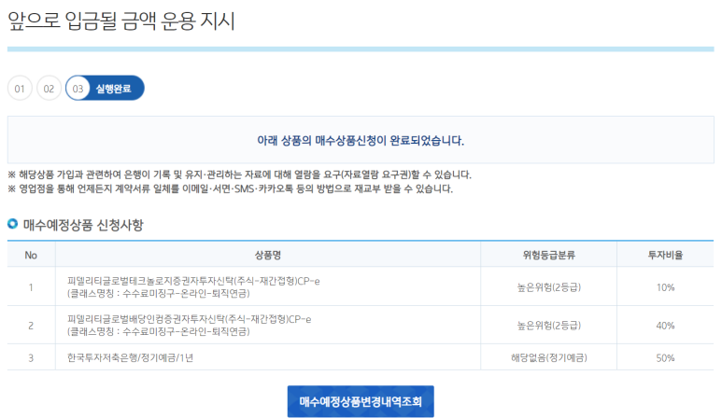Click 높은위험(2등급) in the 40% row
722x418 pixels.
(549, 326)
